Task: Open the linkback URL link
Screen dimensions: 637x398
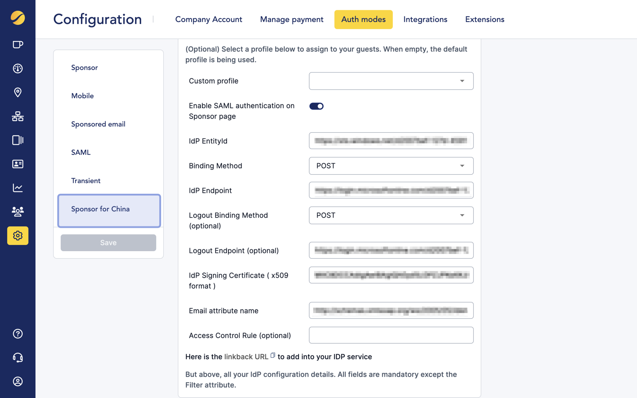Action: click(x=246, y=356)
